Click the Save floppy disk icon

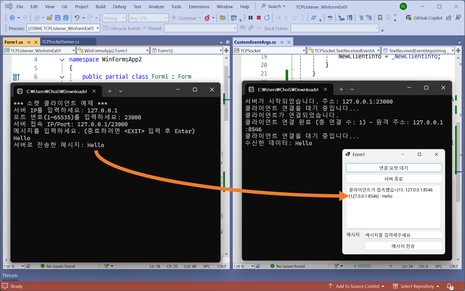tap(58, 18)
